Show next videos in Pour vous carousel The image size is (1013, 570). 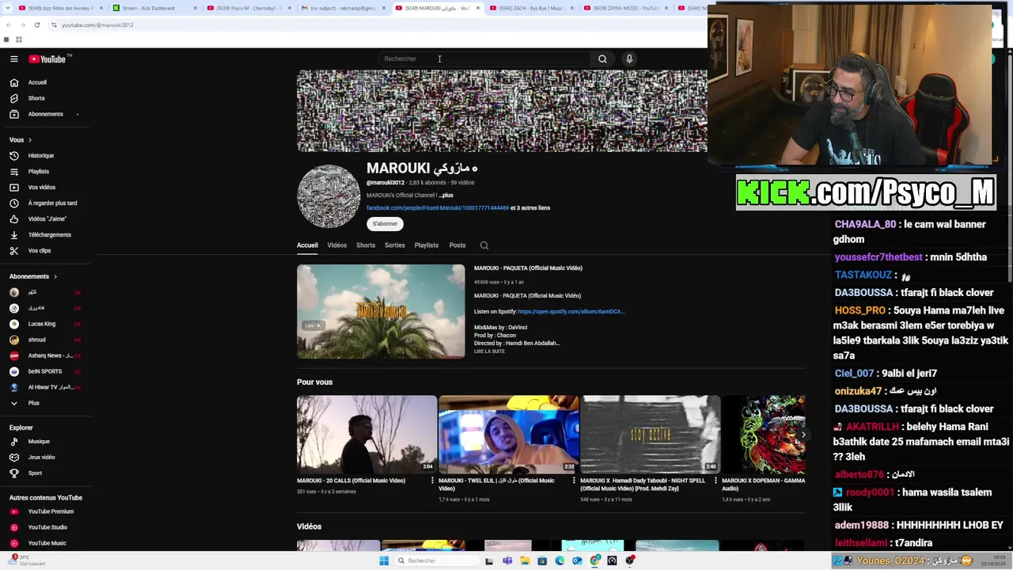tap(803, 435)
